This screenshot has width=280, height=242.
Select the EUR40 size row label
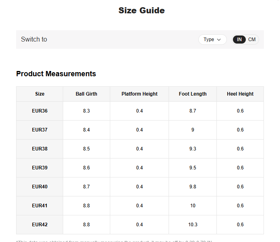pyautogui.click(x=39, y=187)
